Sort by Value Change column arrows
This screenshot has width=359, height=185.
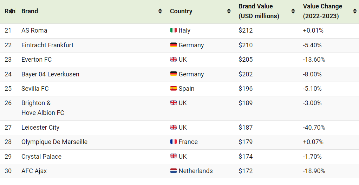pyautogui.click(x=355, y=11)
